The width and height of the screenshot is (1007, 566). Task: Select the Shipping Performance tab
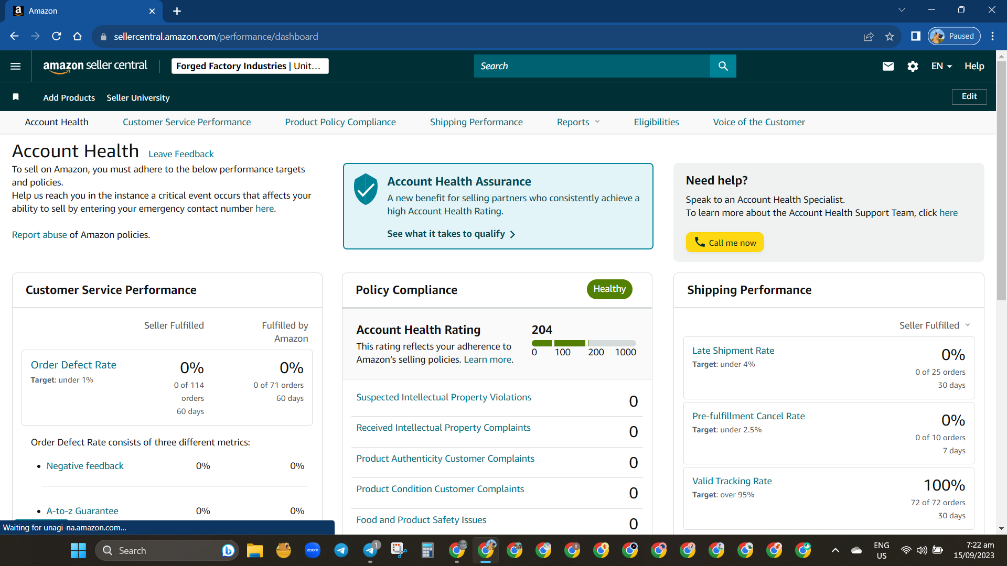click(x=476, y=122)
